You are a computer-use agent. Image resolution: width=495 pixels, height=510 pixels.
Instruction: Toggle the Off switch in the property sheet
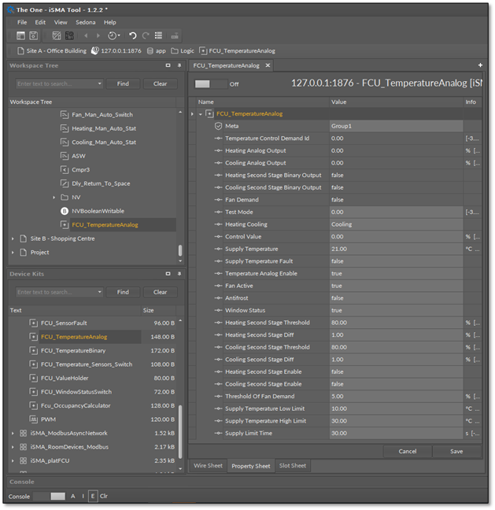(210, 83)
